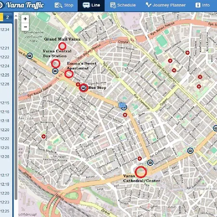The image size is (217, 217).
Task: Select the 12:34 departure time entry
Action: point(5,29)
